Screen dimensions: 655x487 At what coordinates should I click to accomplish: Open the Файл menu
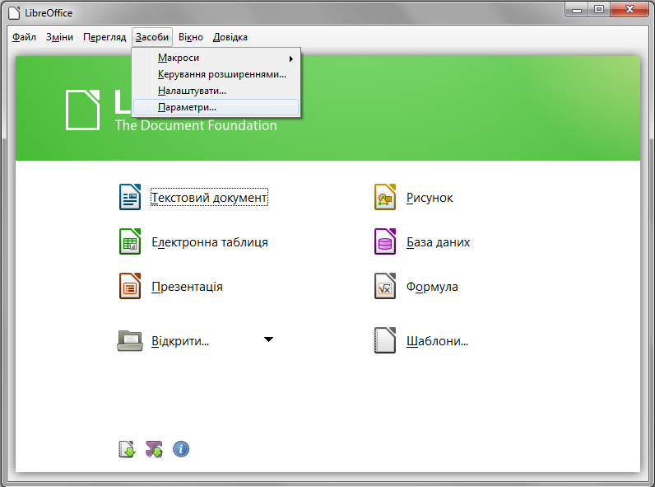(24, 37)
